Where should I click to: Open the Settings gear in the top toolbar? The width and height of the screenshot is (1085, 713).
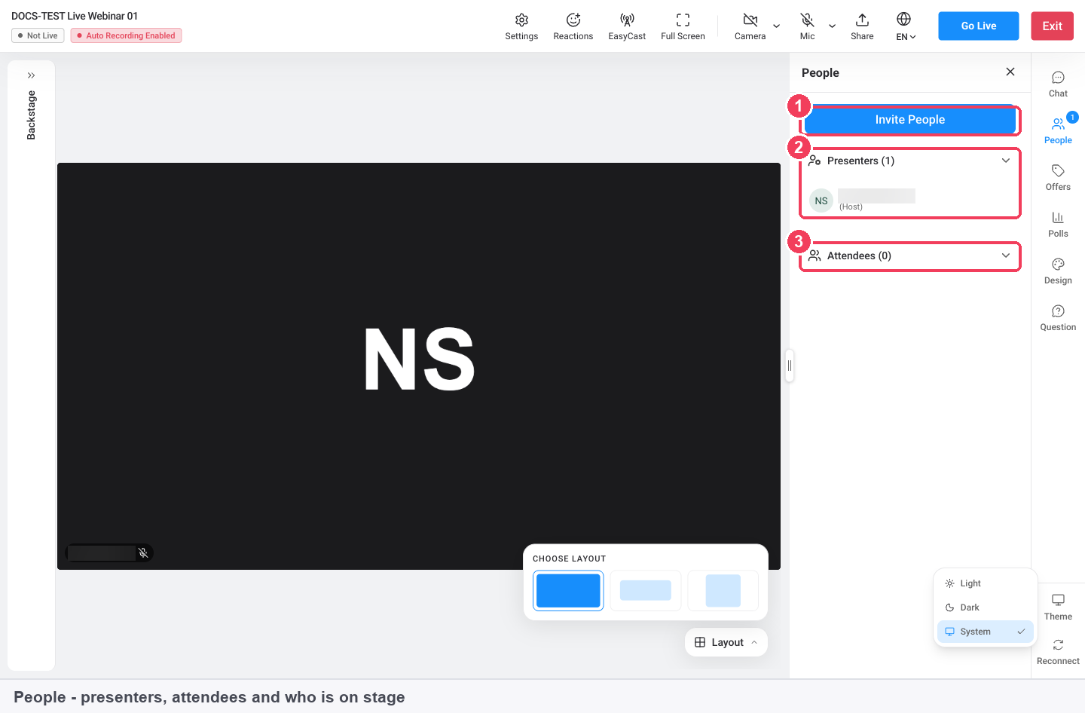pyautogui.click(x=521, y=26)
